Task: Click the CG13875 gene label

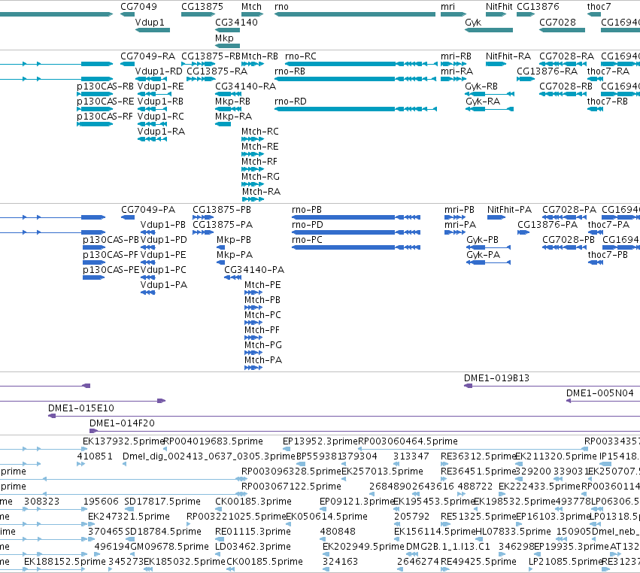Action: 202,7
